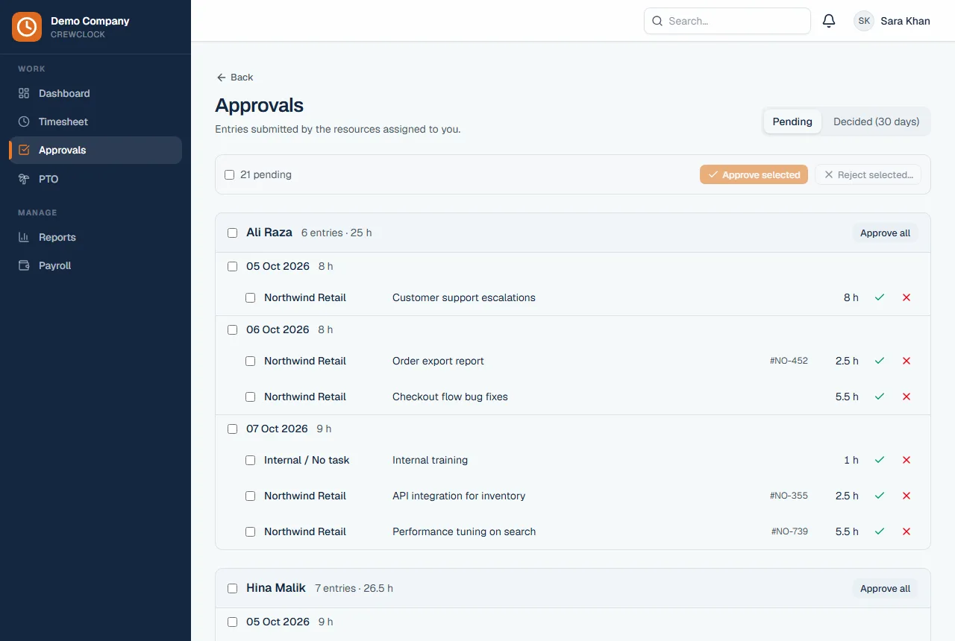This screenshot has width=955, height=641.
Task: Approve the Customer support escalations entry checkmark
Action: click(x=880, y=297)
